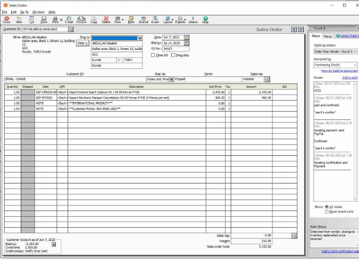Switch to the Status tab

click(315, 36)
